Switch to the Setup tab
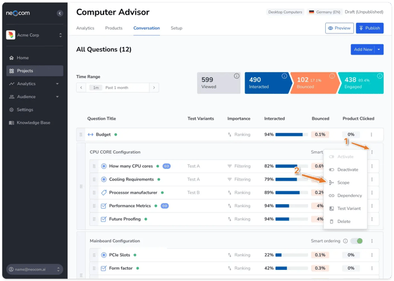 pos(176,28)
